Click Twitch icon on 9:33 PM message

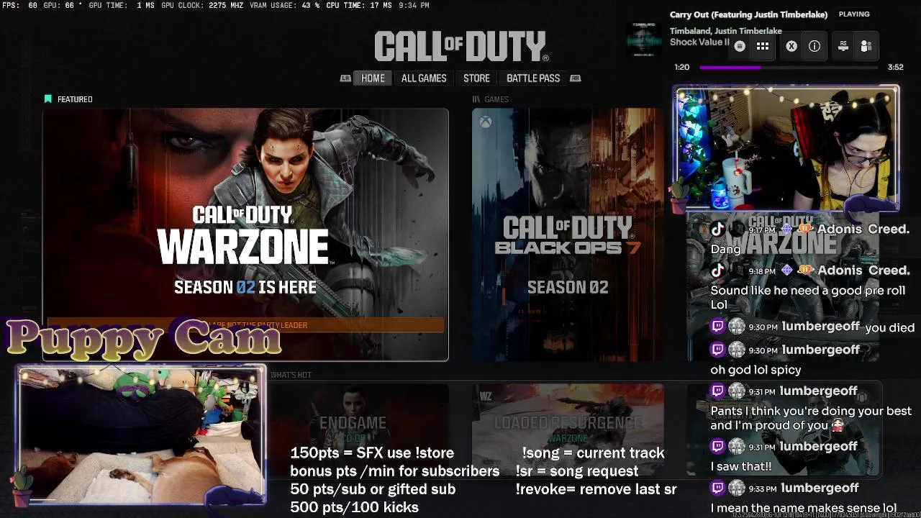coord(717,489)
